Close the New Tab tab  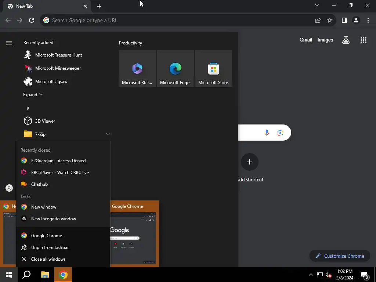click(x=85, y=6)
